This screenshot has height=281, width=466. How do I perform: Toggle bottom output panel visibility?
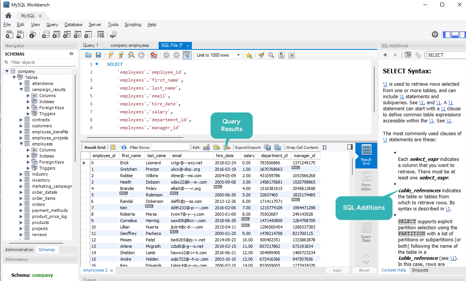tap(455, 34)
